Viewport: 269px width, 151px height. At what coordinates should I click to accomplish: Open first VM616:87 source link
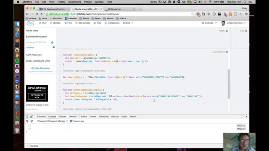[x=241, y=125]
